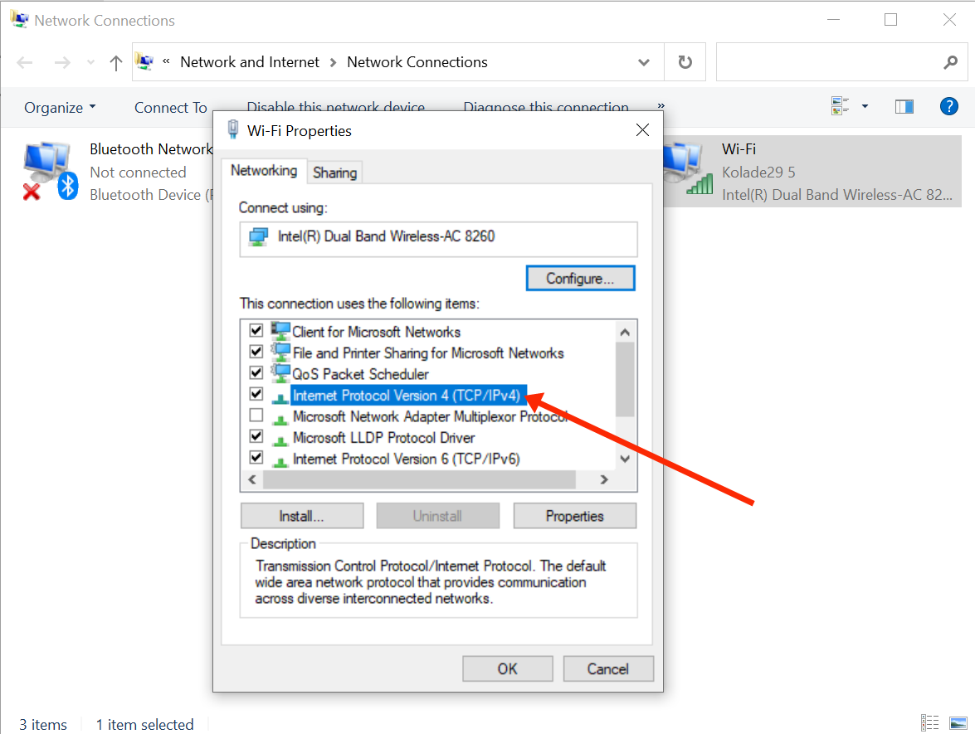Select Microsoft LLDP Protocol Driver item
Viewport: 975px width, 734px height.
[x=383, y=438]
